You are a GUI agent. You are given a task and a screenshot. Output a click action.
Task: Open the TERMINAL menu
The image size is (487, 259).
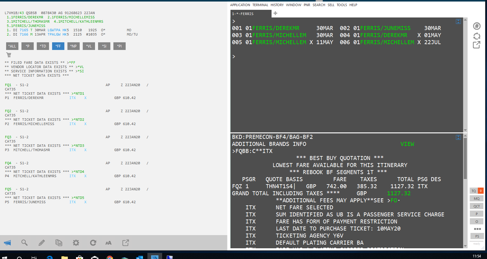[x=260, y=5]
